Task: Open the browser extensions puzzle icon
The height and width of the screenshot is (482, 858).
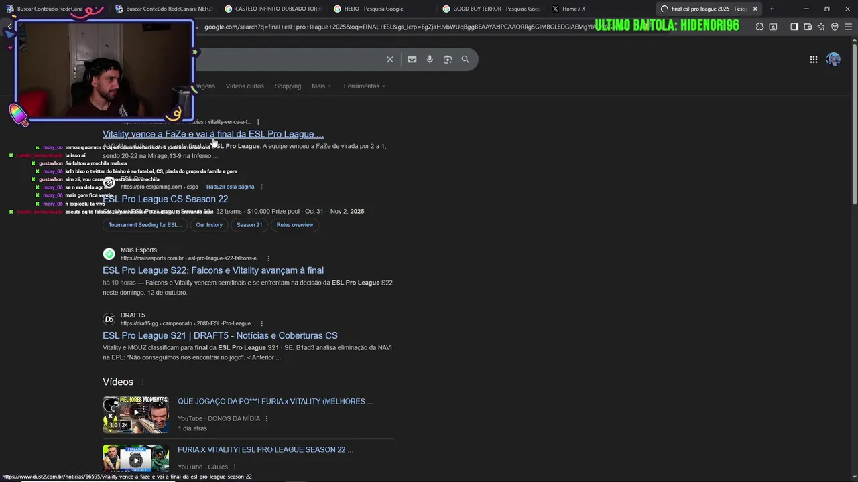Action: tap(759, 27)
